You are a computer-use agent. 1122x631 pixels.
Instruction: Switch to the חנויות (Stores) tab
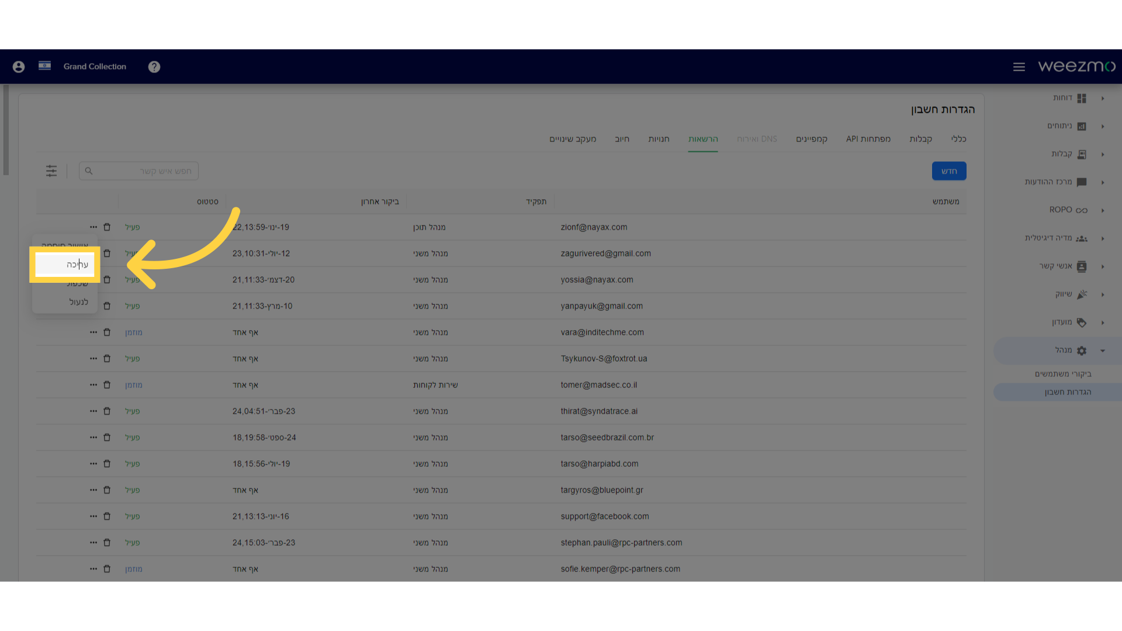[x=659, y=138]
